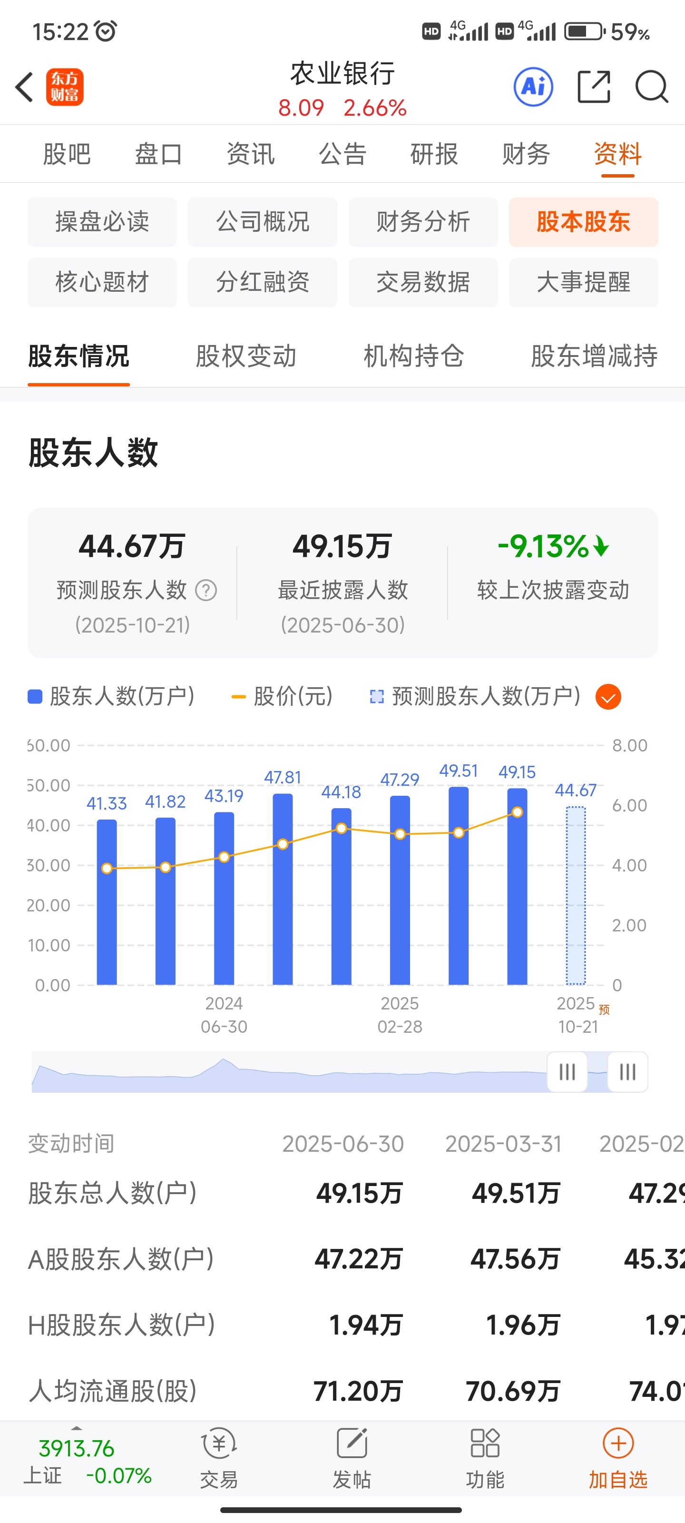This screenshot has height=1523, width=685.
Task: Tap the 47.22万 cell value
Action: click(x=359, y=1259)
